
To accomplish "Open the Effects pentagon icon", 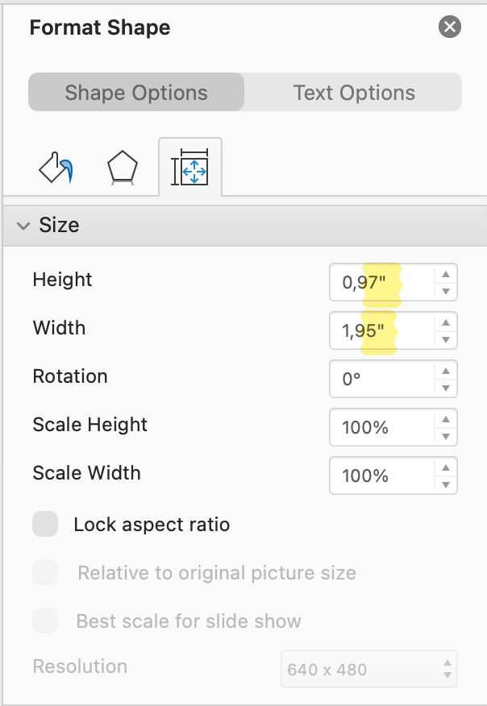I will pyautogui.click(x=122, y=168).
